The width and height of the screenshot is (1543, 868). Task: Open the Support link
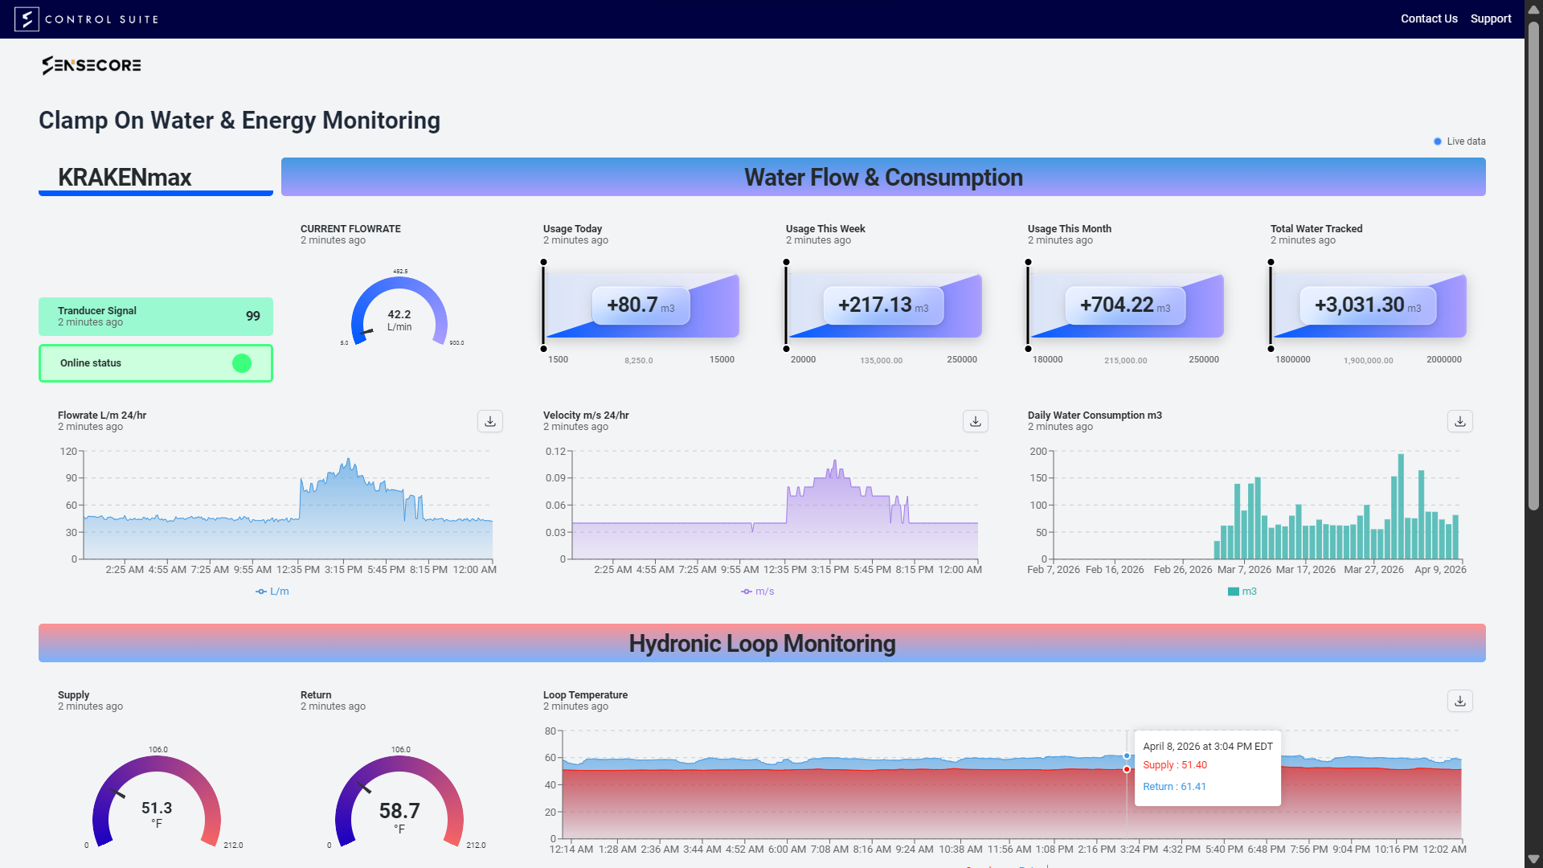1490,18
